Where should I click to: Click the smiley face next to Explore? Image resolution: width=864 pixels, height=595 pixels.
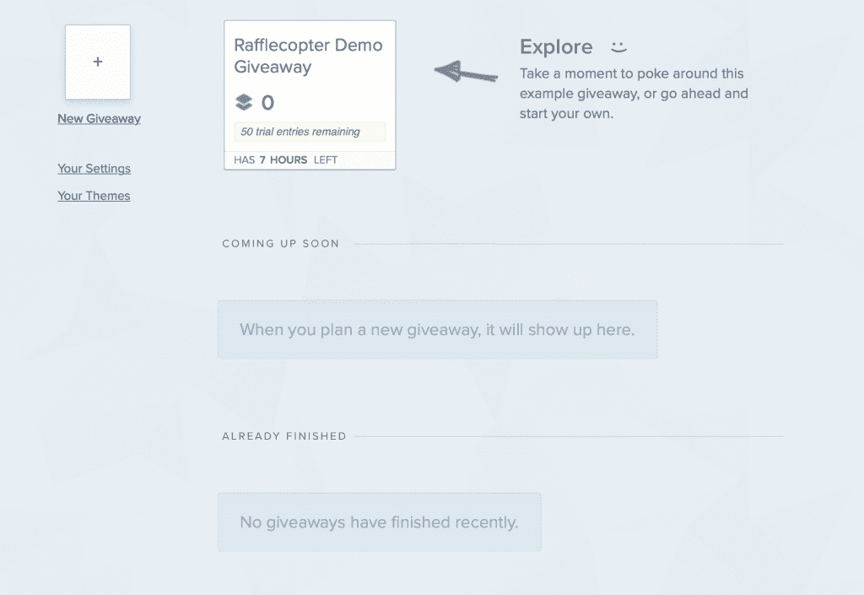coord(618,46)
